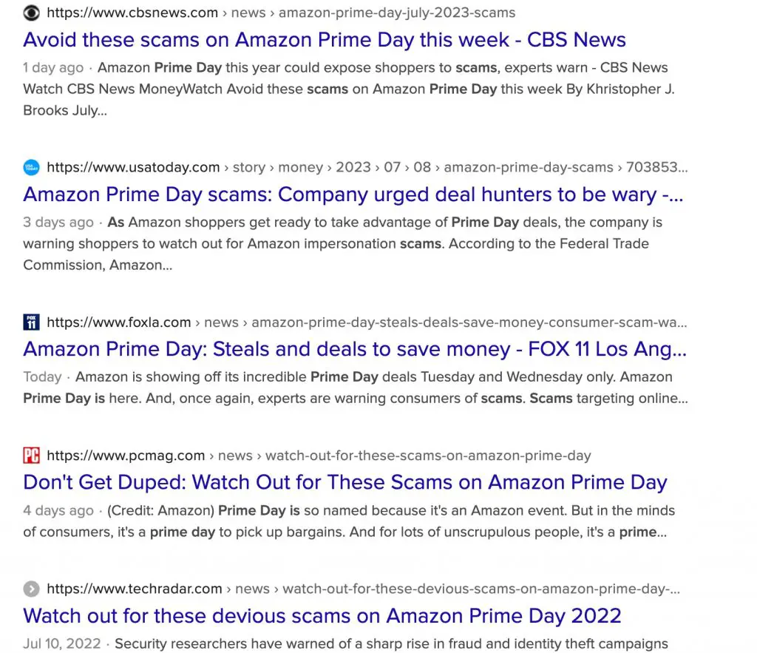This screenshot has width=757, height=653.
Task: Visit the www.usatoday.com domain link
Action: [132, 166]
